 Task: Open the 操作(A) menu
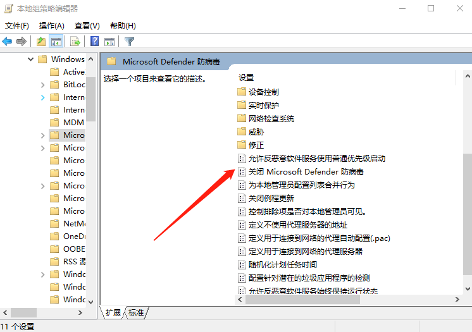51,26
